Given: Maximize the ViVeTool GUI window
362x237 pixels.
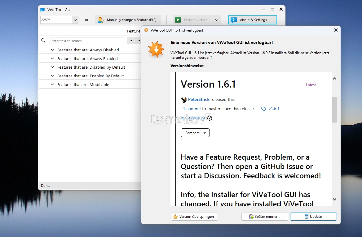Looking at the screenshot, I should pyautogui.click(x=272, y=10).
